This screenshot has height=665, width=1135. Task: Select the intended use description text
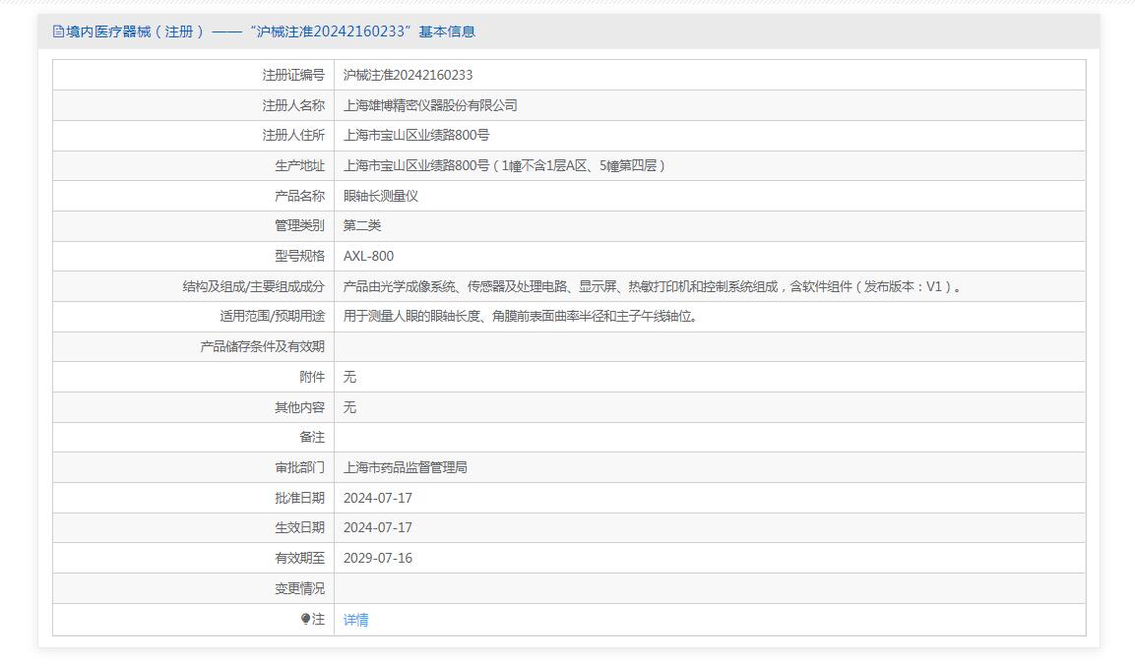click(520, 317)
